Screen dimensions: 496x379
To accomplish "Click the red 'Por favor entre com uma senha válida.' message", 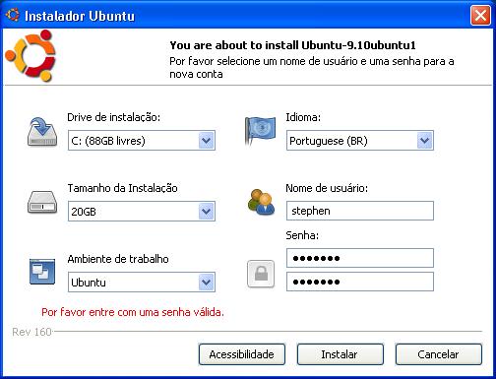I will click(133, 312).
